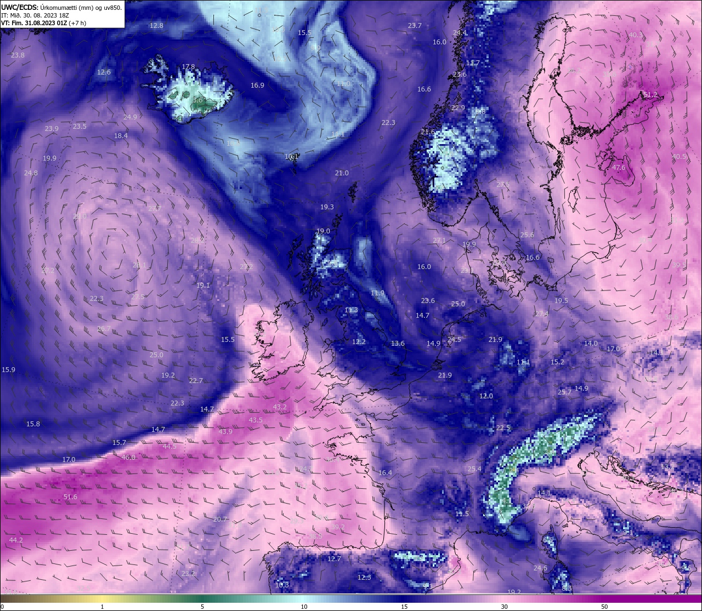
Task: Click the map value 15.8
Action: 33,424
